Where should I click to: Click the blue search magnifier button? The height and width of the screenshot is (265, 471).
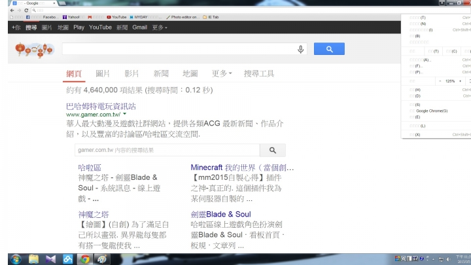(329, 48)
